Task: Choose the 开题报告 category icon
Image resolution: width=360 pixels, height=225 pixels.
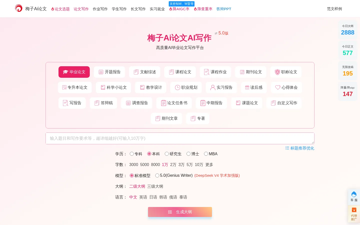Action: [101, 72]
